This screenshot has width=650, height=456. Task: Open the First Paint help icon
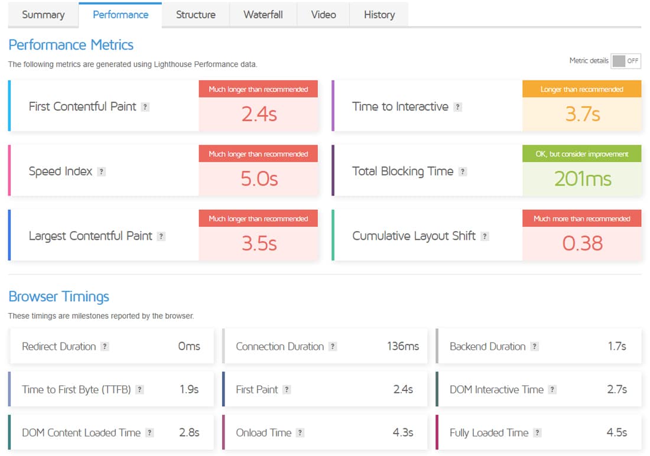[x=288, y=390]
